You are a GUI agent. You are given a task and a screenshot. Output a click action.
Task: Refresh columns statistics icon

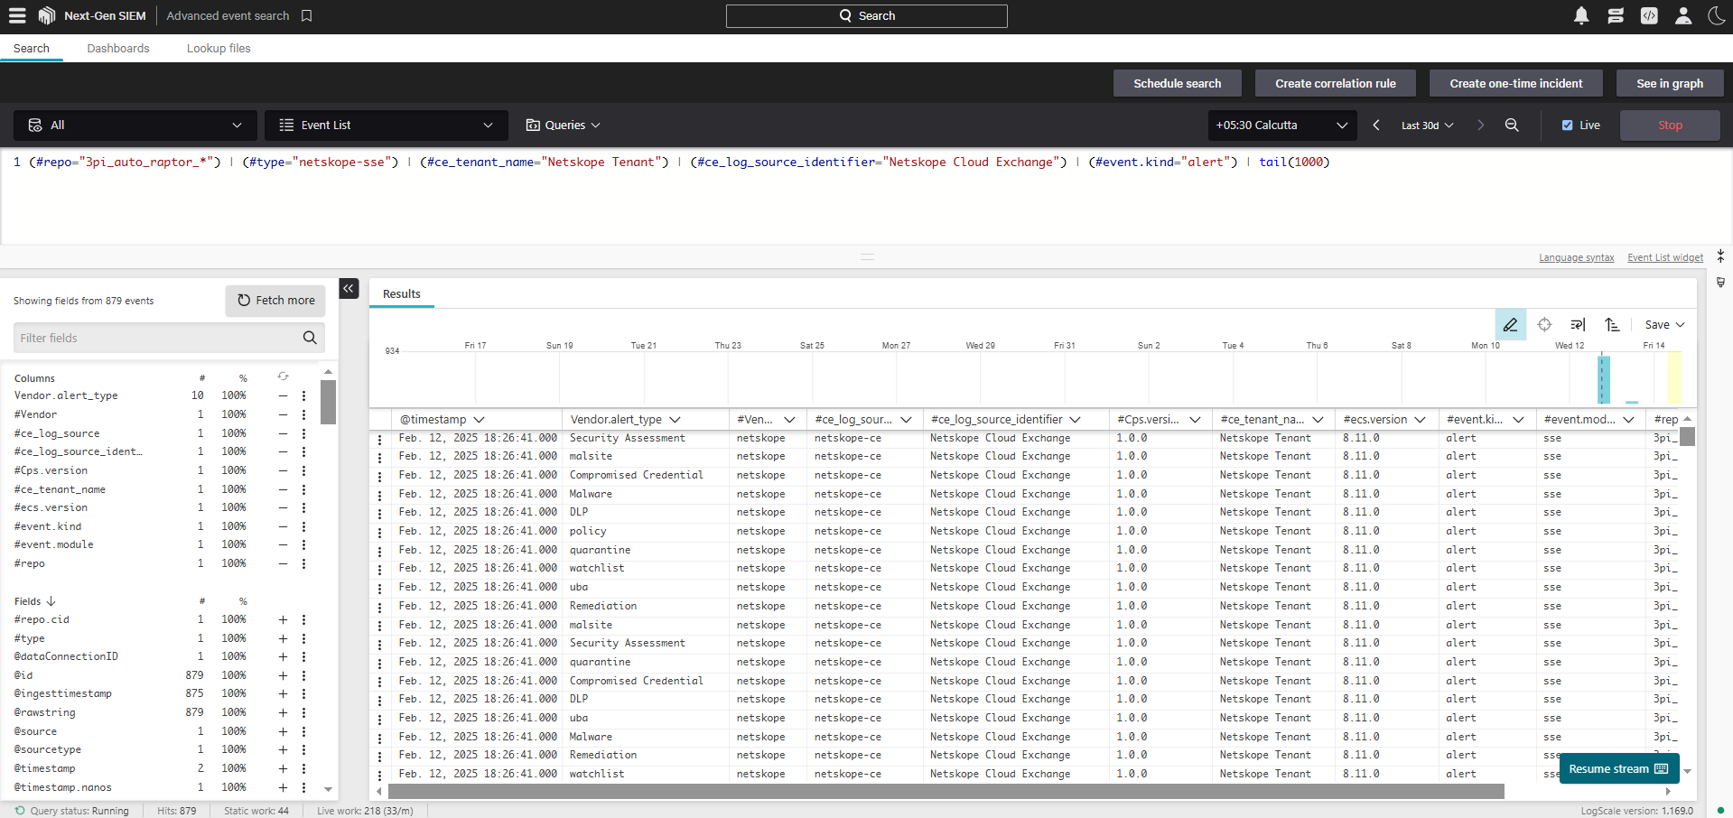point(283,376)
